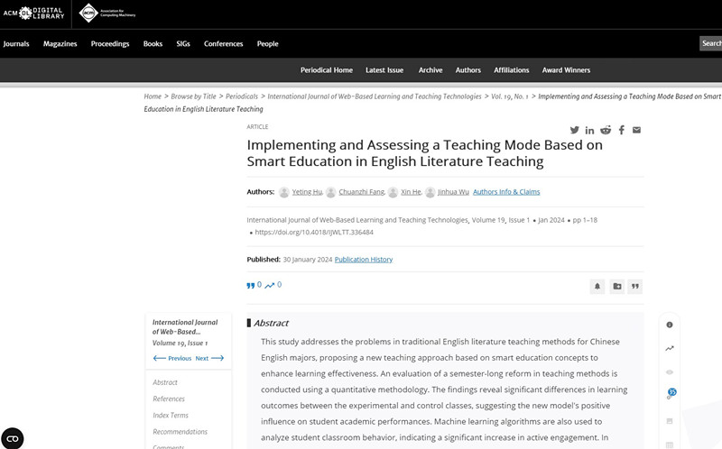Click Xin He author avatar
The width and height of the screenshot is (722, 449).
click(393, 192)
